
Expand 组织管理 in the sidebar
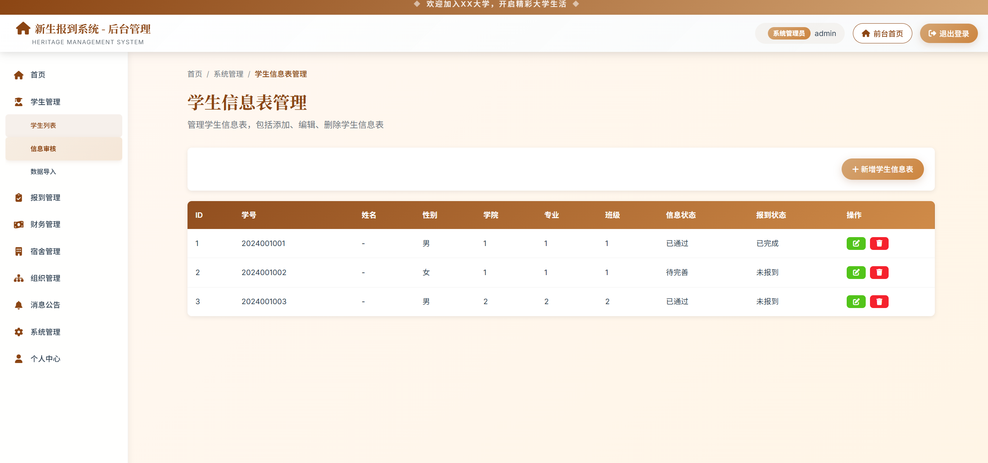[45, 278]
